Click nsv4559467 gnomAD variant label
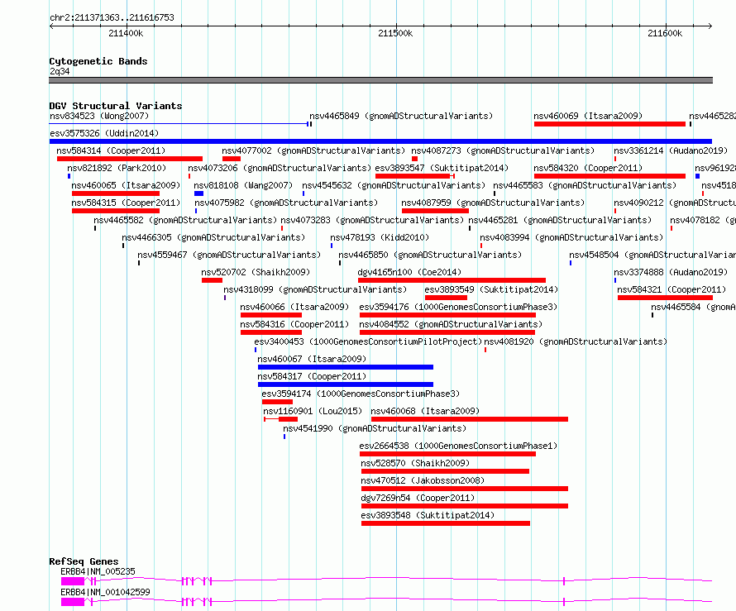Screen dimensions: 736x611 point(229,255)
